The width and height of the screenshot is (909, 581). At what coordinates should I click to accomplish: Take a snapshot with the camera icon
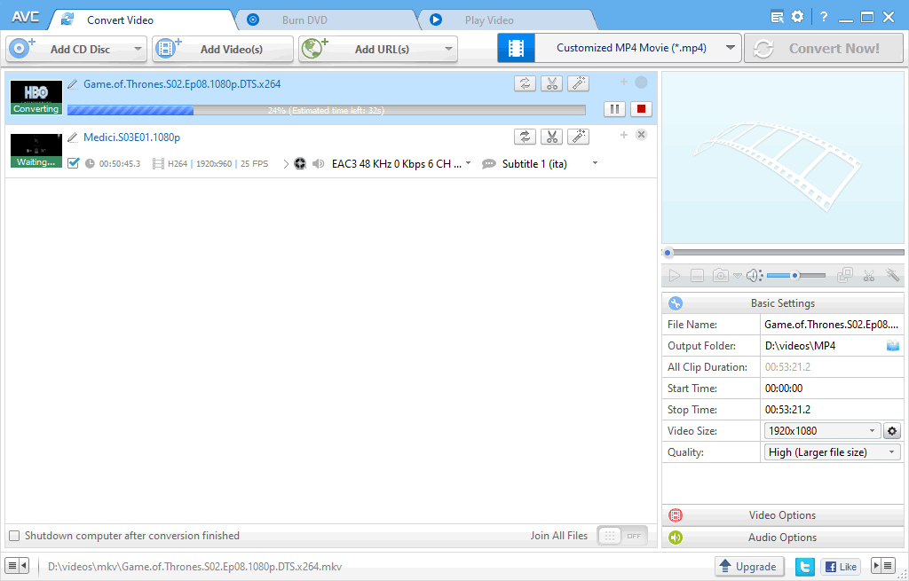(721, 276)
